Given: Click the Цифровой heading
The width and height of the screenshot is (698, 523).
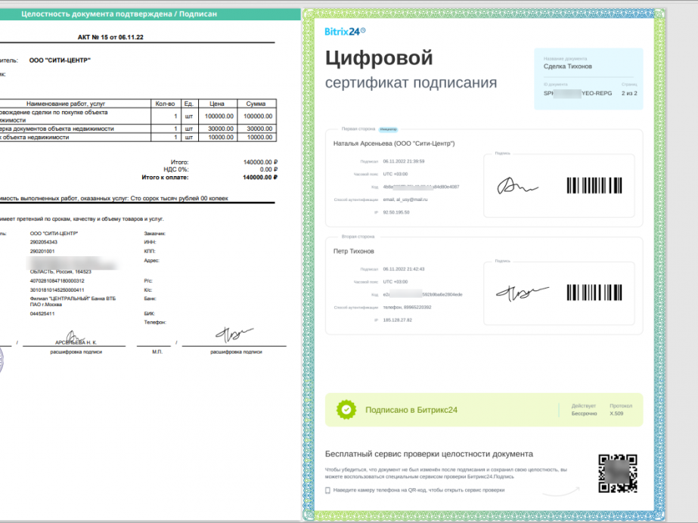Looking at the screenshot, I should [x=379, y=58].
